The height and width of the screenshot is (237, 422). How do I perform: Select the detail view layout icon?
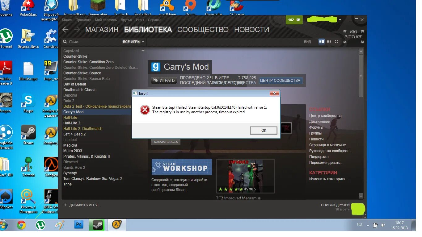(x=322, y=42)
